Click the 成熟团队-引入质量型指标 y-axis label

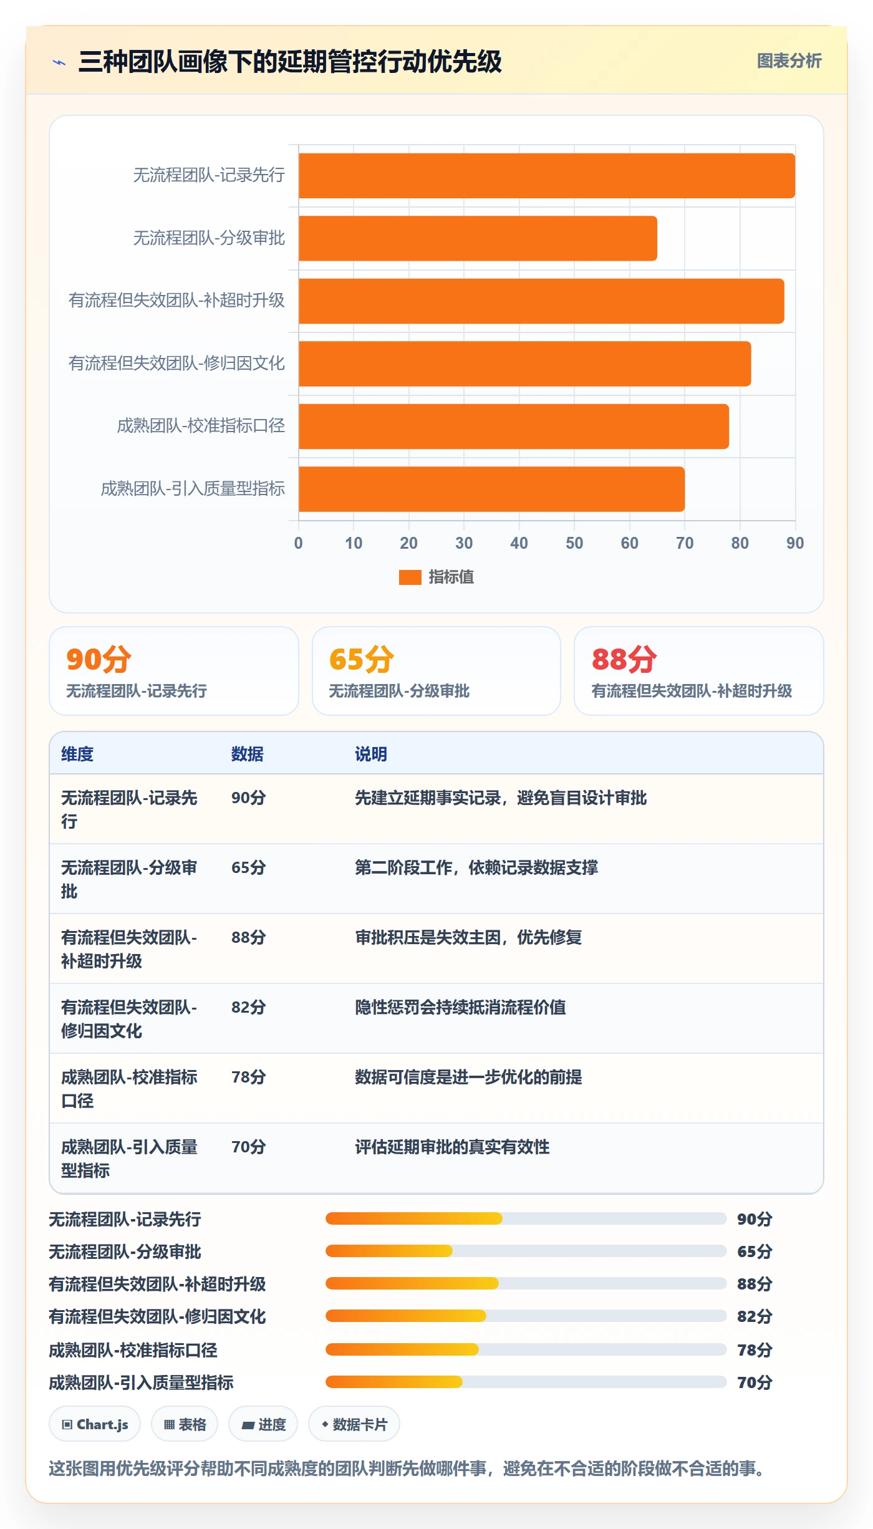click(193, 489)
